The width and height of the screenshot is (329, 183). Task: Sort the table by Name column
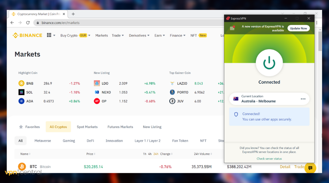pyautogui.click(x=25, y=154)
